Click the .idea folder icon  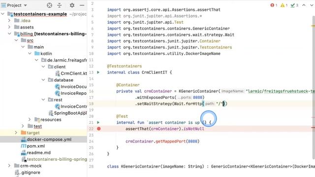(17, 21)
